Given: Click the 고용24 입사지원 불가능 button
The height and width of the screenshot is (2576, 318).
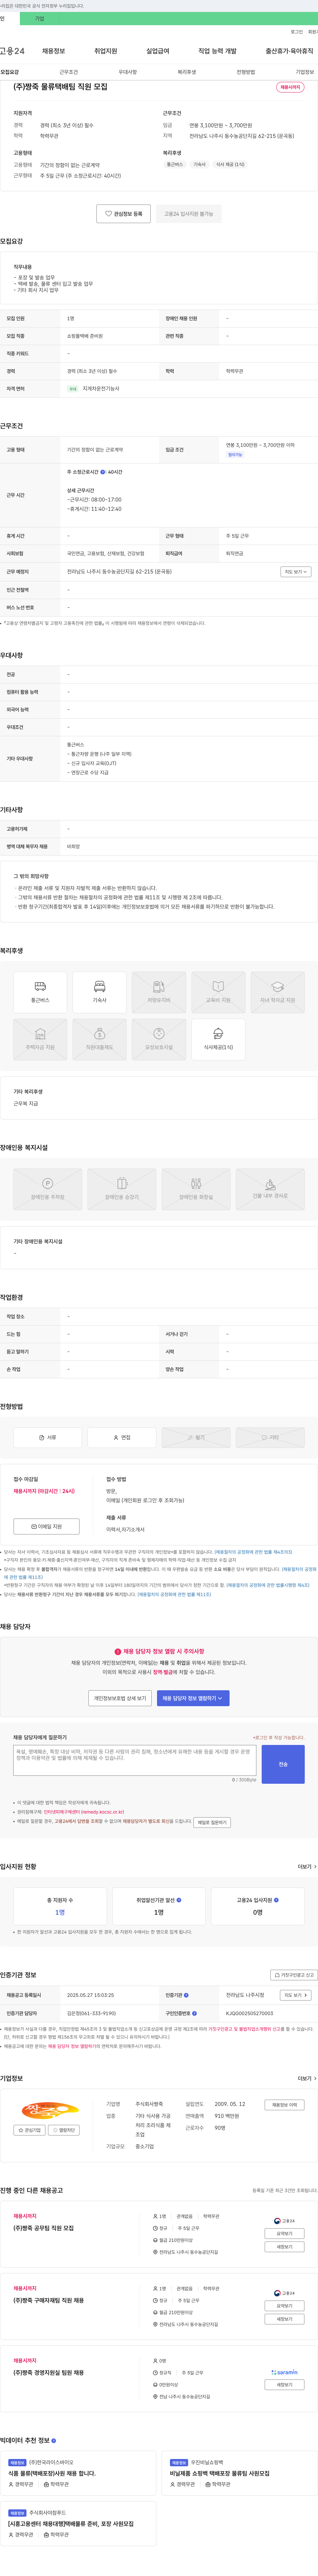Looking at the screenshot, I should tap(189, 214).
